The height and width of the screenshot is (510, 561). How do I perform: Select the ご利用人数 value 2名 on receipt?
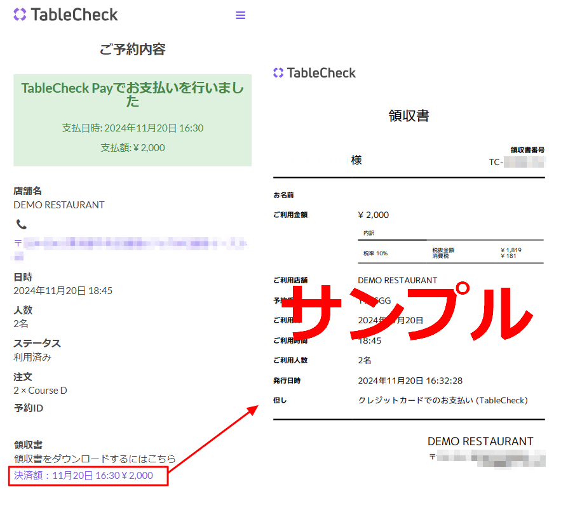pyautogui.click(x=365, y=360)
